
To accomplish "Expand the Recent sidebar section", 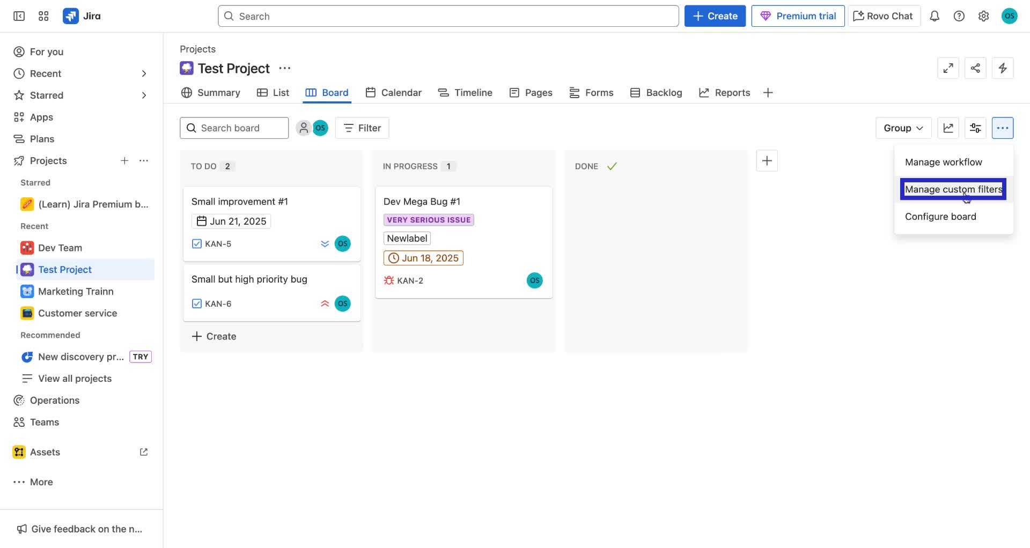I will (x=144, y=73).
